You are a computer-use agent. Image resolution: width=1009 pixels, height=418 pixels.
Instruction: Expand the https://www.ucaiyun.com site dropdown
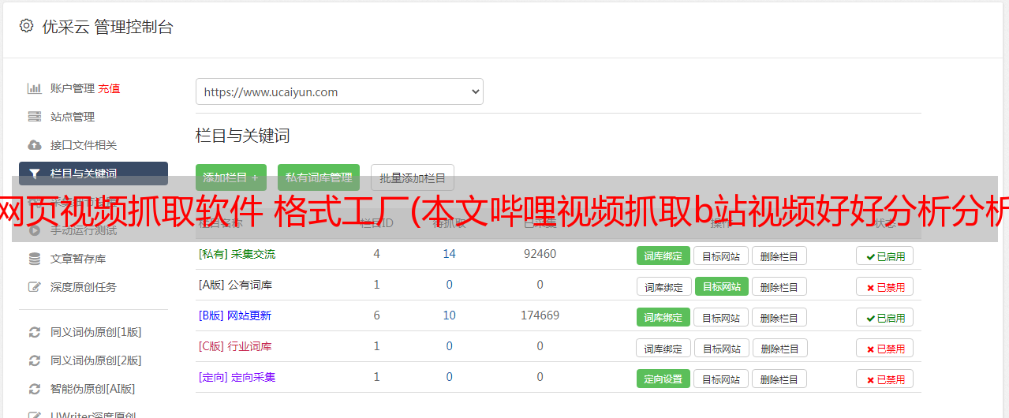point(339,91)
